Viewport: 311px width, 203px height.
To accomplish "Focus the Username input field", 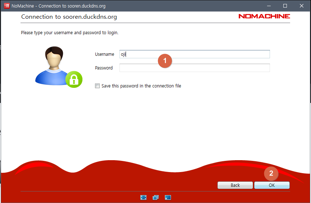I will (195, 54).
